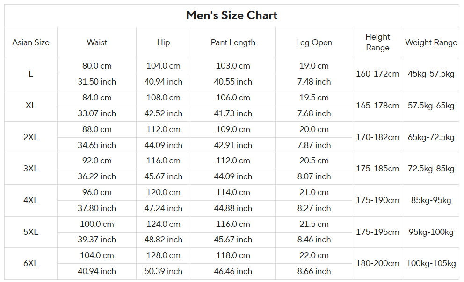
Task: Click the Waist column header
Action: coord(97,42)
